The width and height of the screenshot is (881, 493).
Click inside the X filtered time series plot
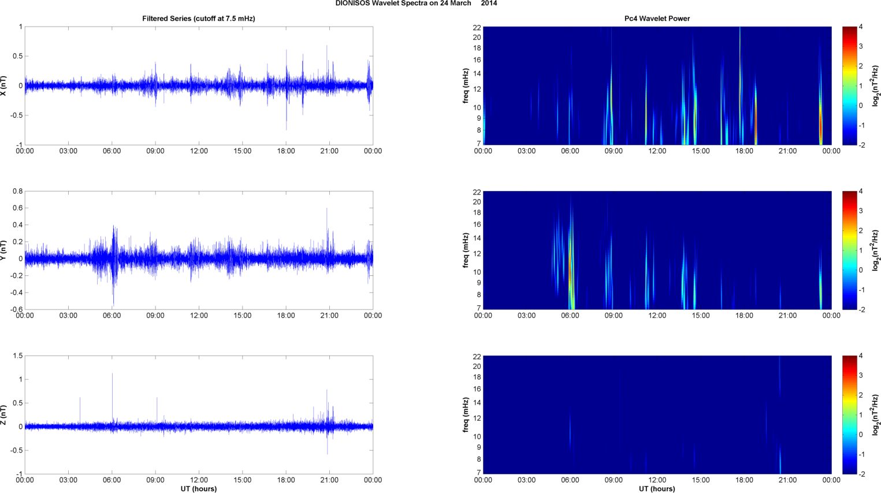[x=199, y=85]
